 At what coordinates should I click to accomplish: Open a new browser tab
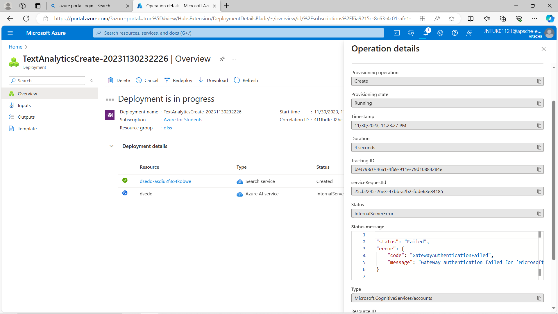(x=227, y=6)
